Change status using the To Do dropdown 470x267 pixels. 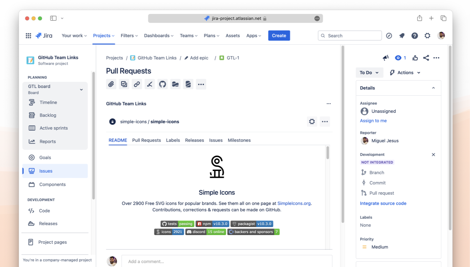[x=370, y=73]
